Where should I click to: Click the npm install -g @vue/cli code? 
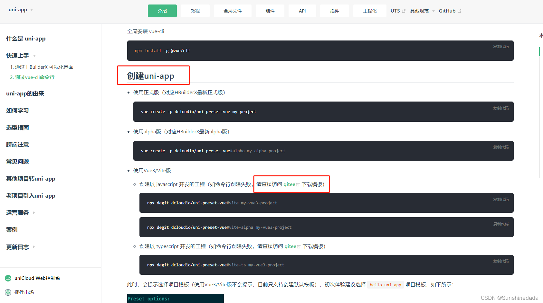[162, 51]
